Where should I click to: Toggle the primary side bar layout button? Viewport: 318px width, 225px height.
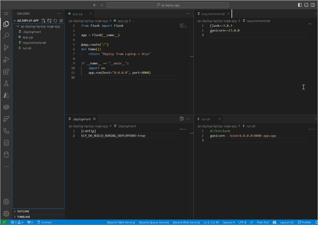(x=300, y=5)
